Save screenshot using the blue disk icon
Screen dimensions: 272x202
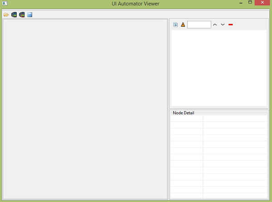pos(29,14)
